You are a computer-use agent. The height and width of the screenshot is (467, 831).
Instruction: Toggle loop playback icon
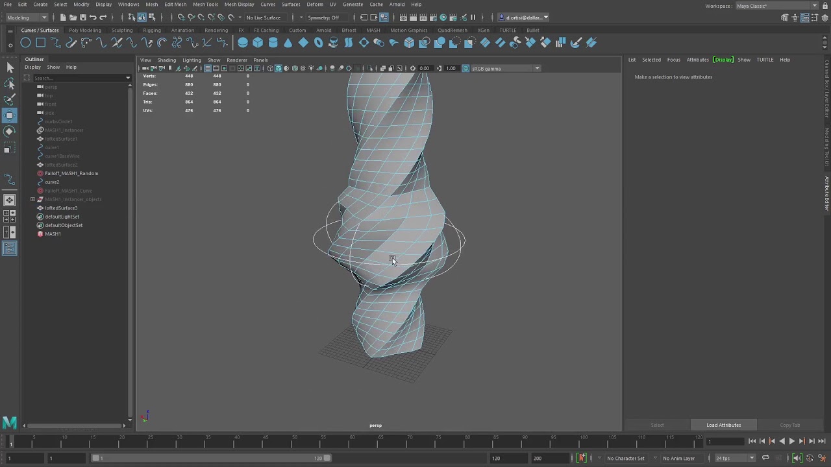[765, 458]
